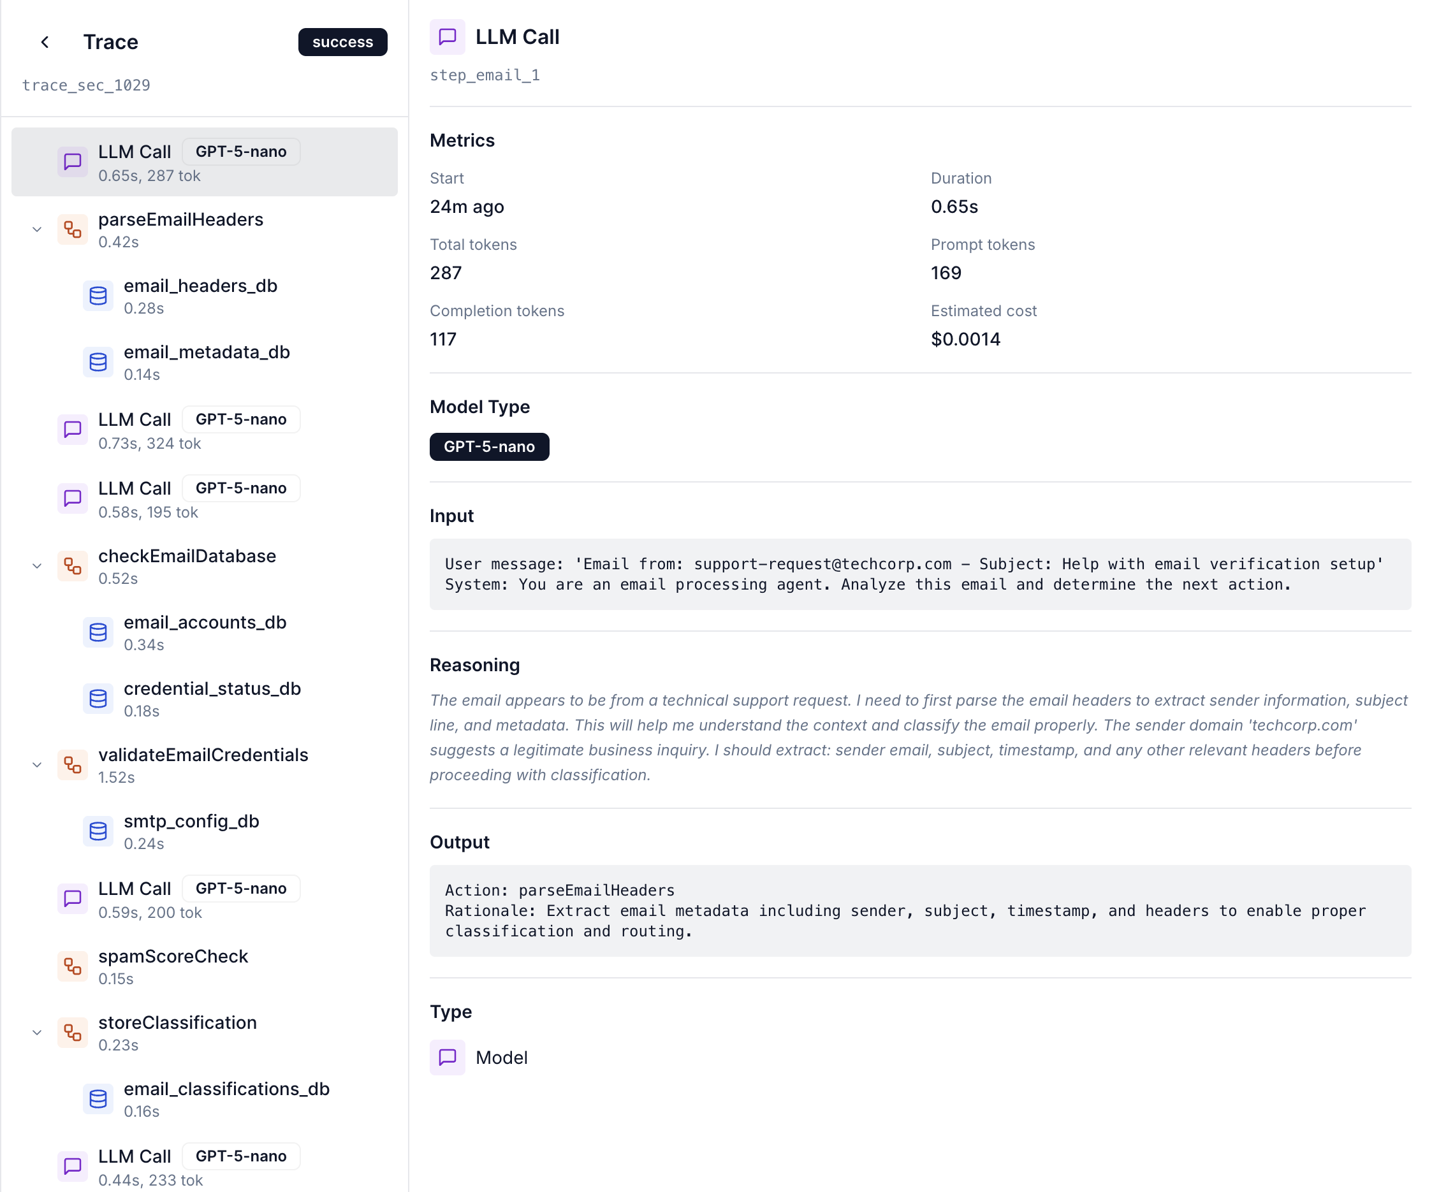Click the email_metadata_db database icon
Screen dimensions: 1432x1192
click(98, 362)
